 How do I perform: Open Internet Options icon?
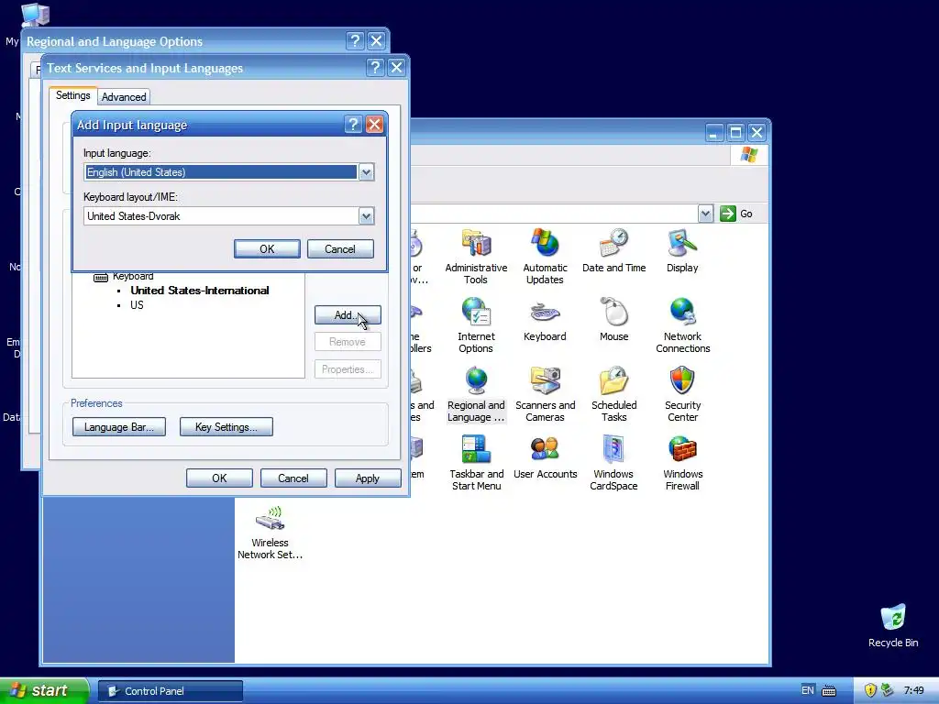476,325
